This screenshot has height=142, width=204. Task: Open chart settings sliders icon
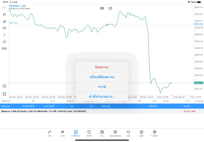4,28
